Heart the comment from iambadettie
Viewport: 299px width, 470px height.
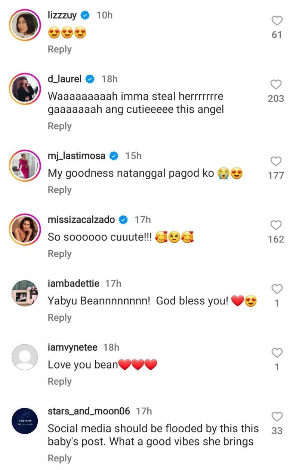[277, 289]
